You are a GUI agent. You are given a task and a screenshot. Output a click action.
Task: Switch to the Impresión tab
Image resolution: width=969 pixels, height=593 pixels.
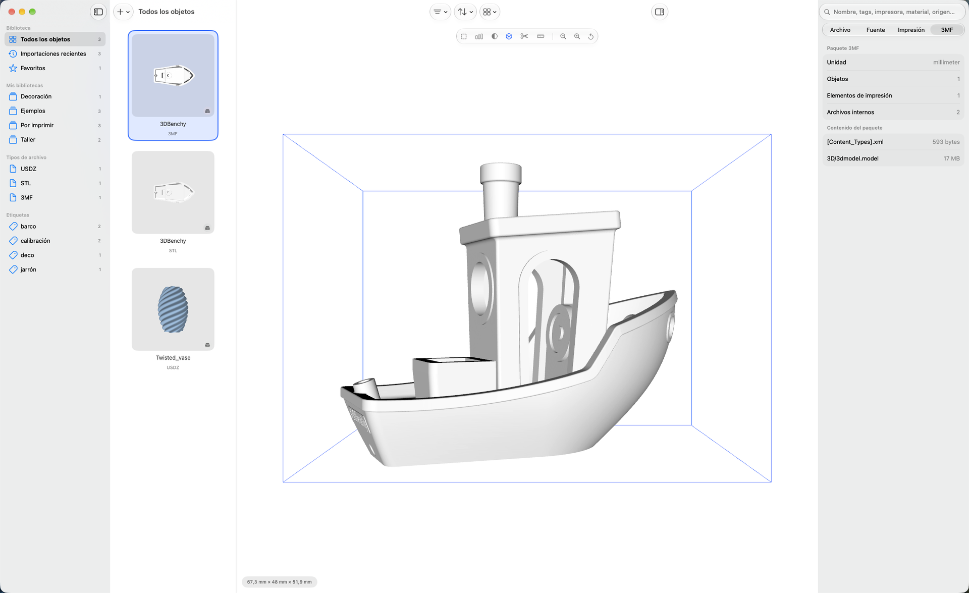(911, 30)
